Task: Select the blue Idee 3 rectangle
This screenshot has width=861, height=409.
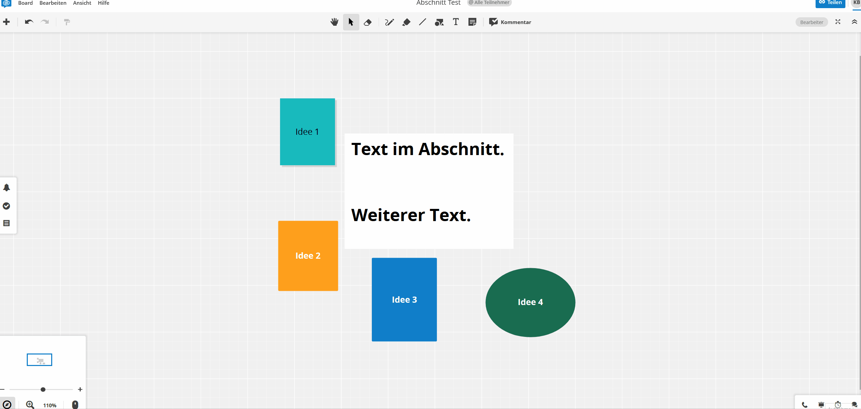Action: coord(404,300)
